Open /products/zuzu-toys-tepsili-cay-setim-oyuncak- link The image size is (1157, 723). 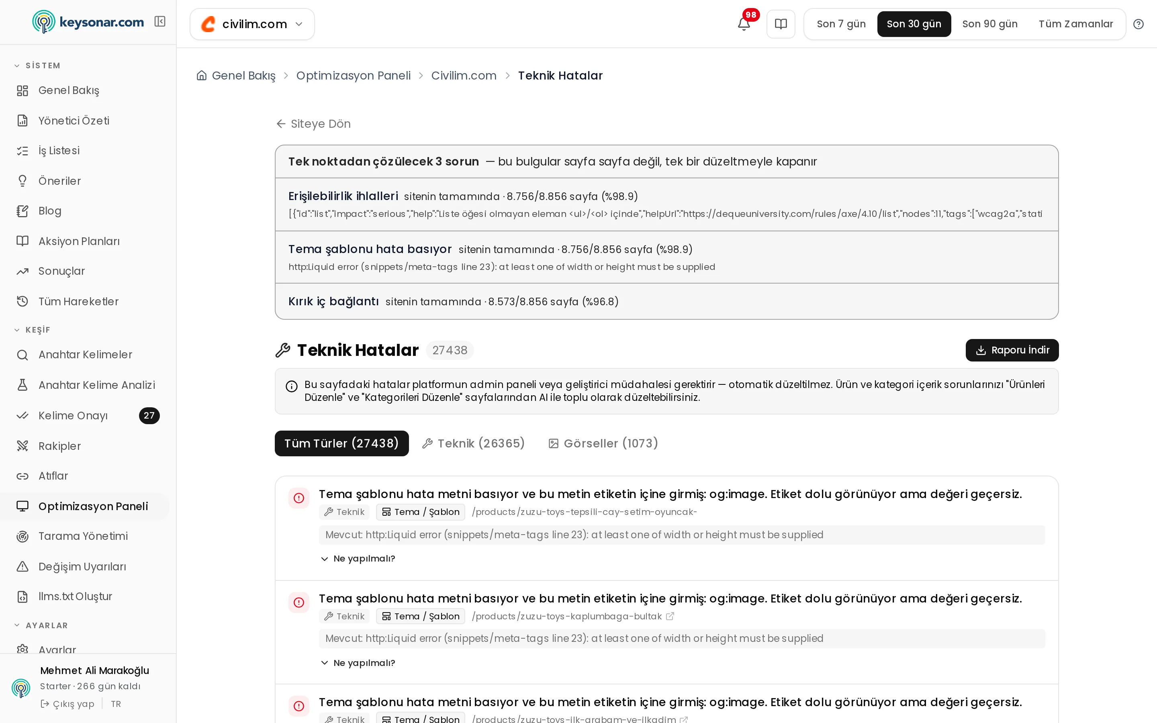[584, 512]
